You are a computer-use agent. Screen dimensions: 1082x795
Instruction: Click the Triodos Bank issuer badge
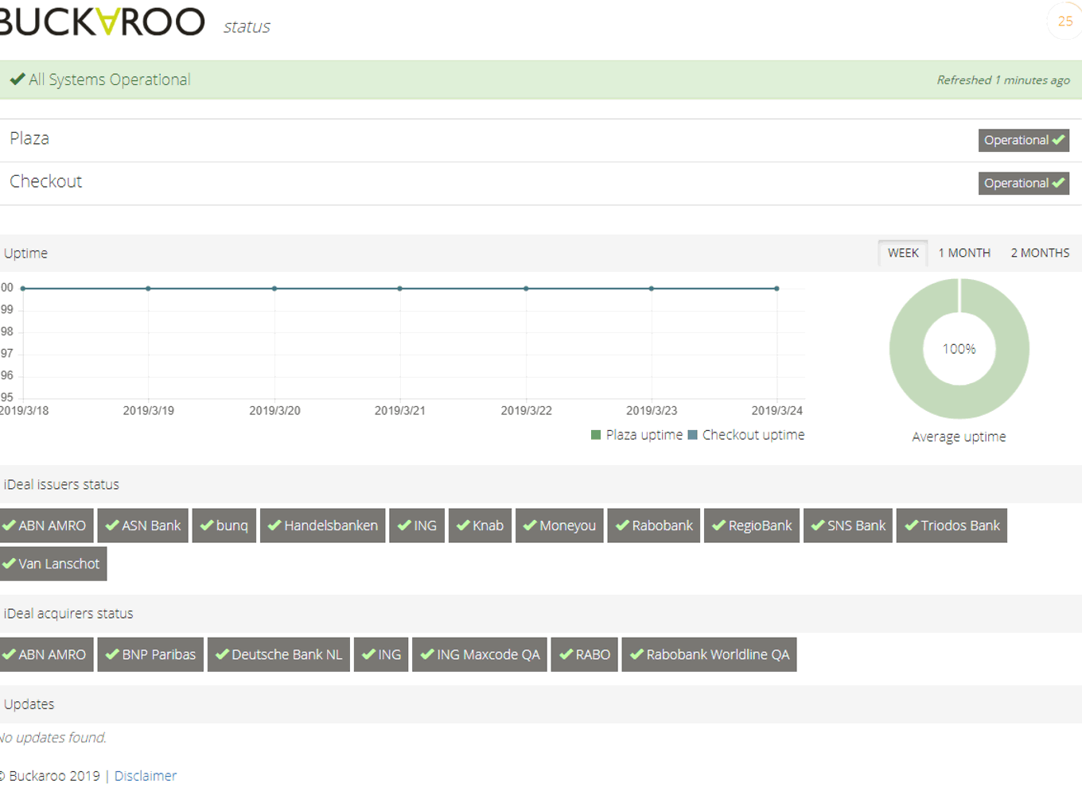[952, 525]
